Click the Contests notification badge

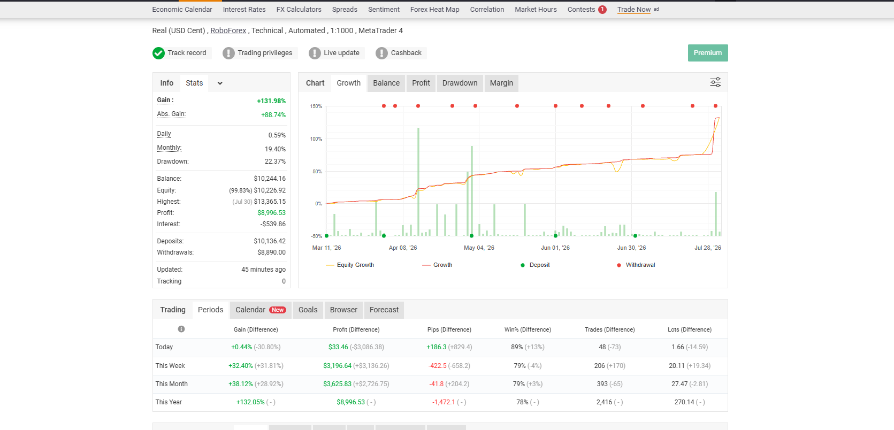coord(602,10)
